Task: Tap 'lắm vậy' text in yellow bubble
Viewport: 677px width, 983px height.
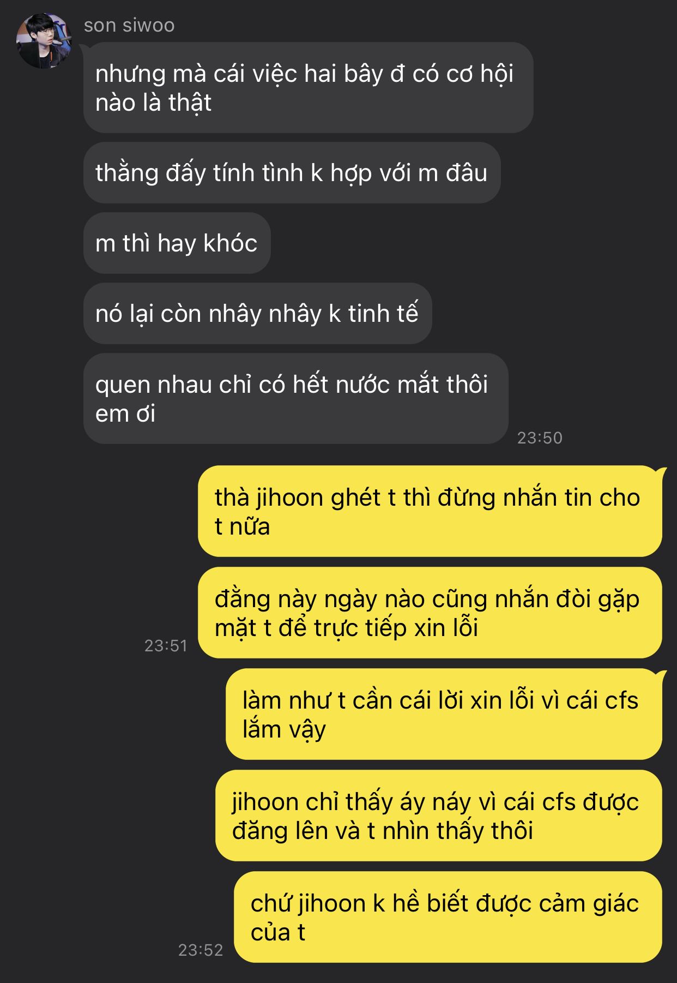Action: pyautogui.click(x=284, y=729)
